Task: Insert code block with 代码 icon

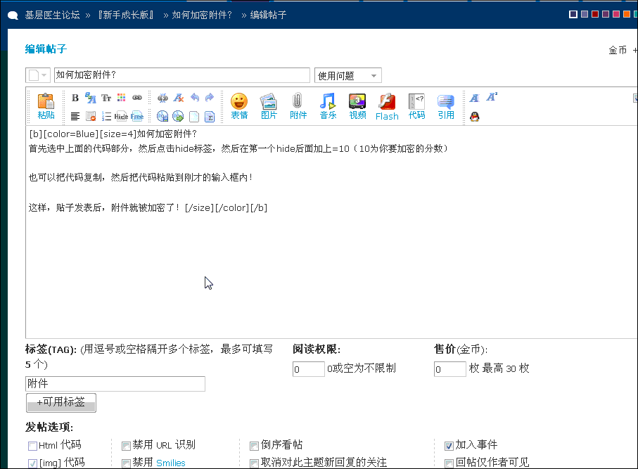Action: click(x=416, y=105)
